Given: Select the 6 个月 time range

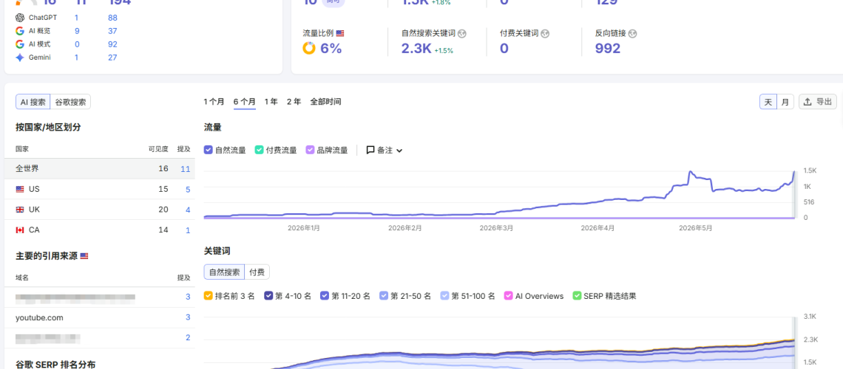Looking at the screenshot, I should (245, 101).
